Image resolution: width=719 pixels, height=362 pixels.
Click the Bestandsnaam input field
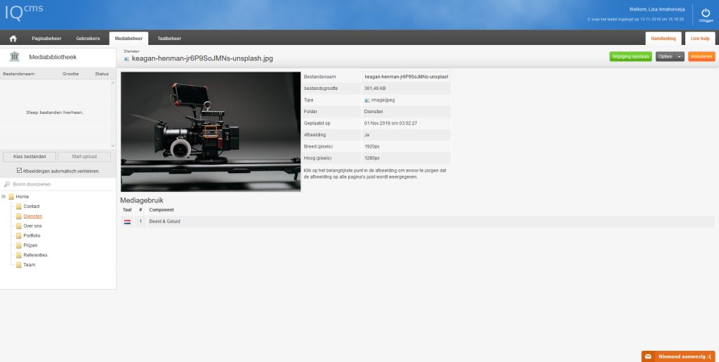(406, 77)
